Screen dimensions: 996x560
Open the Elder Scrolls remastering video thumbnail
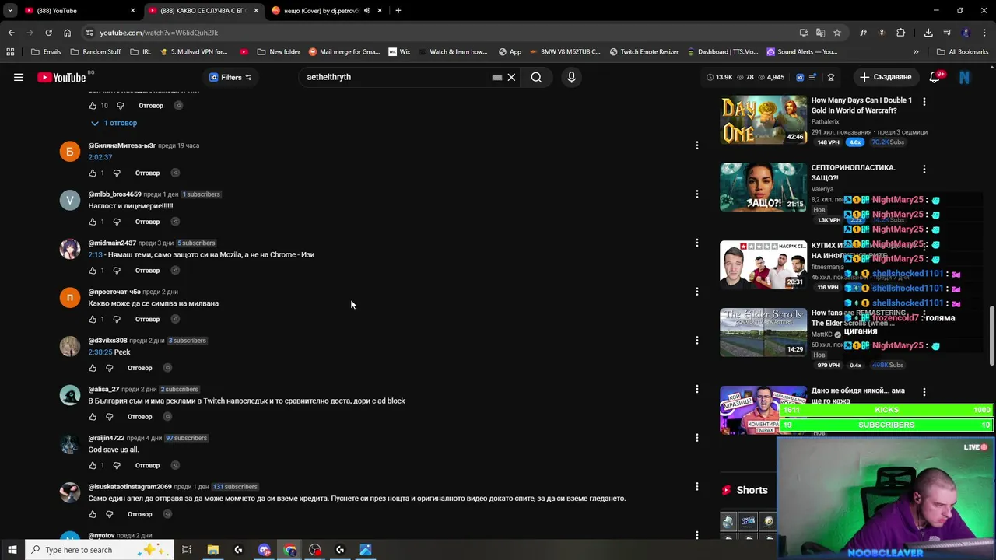(x=763, y=332)
